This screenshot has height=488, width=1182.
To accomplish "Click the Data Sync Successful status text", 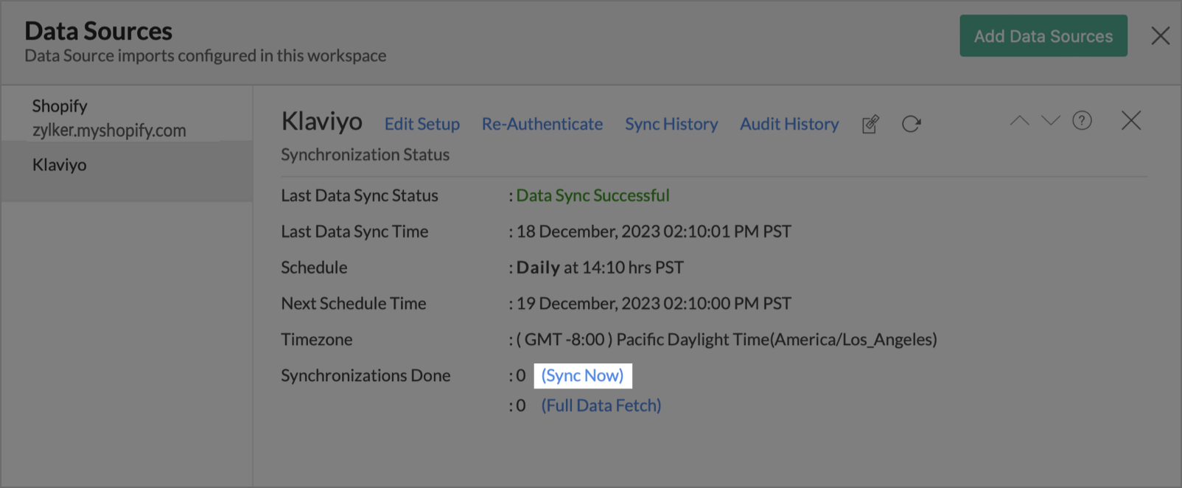I will click(x=592, y=195).
